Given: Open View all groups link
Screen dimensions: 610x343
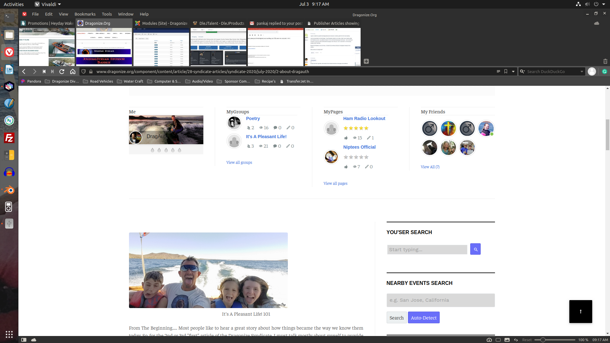Looking at the screenshot, I should 239,163.
